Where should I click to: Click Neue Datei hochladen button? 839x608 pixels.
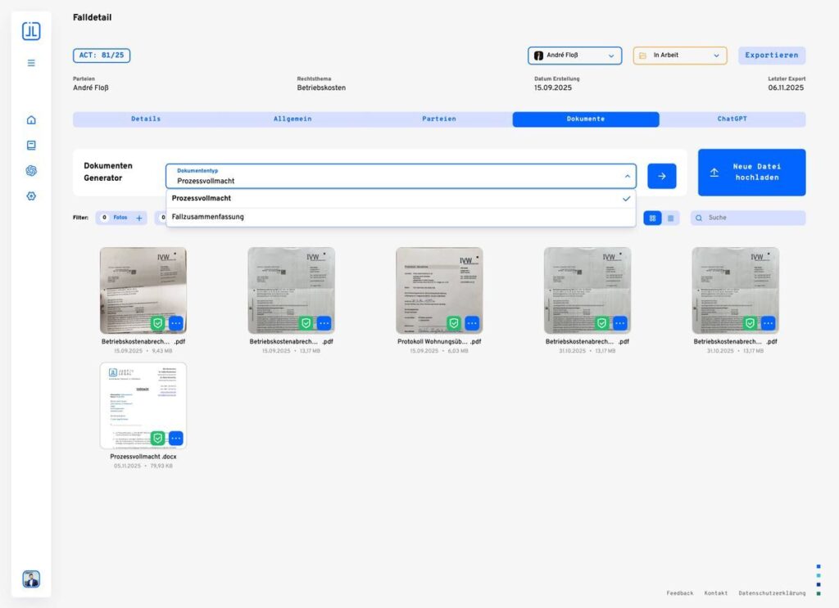tap(751, 173)
